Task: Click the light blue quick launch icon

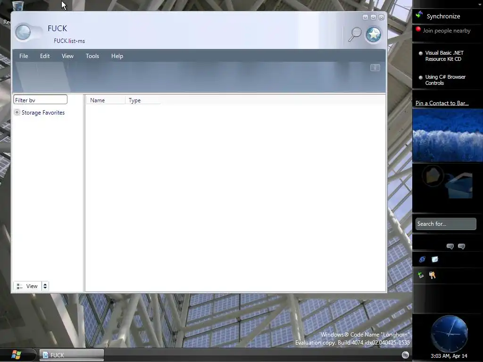Action: click(434, 260)
